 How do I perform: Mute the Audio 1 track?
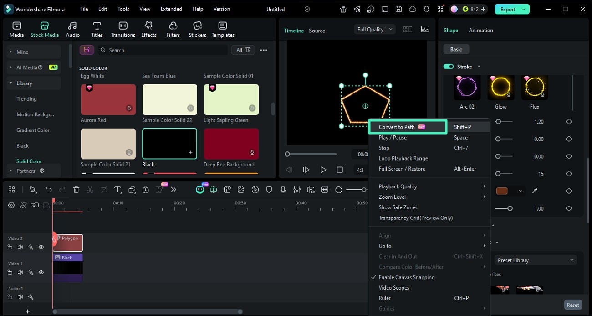[20, 297]
